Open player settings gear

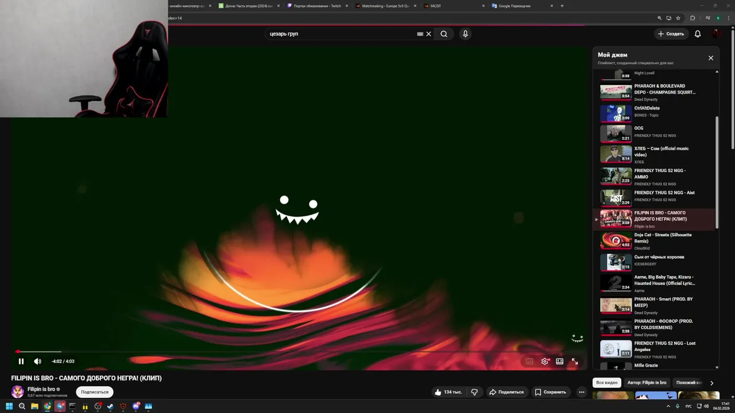(545, 361)
